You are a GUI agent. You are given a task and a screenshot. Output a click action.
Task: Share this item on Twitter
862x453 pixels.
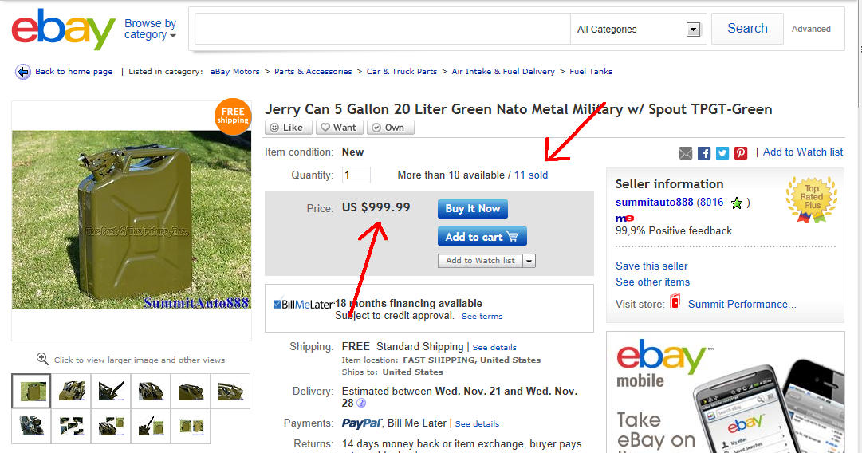[722, 152]
